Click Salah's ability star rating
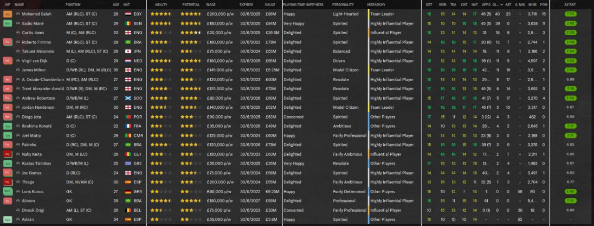The height and width of the screenshot is (226, 594). pos(161,14)
